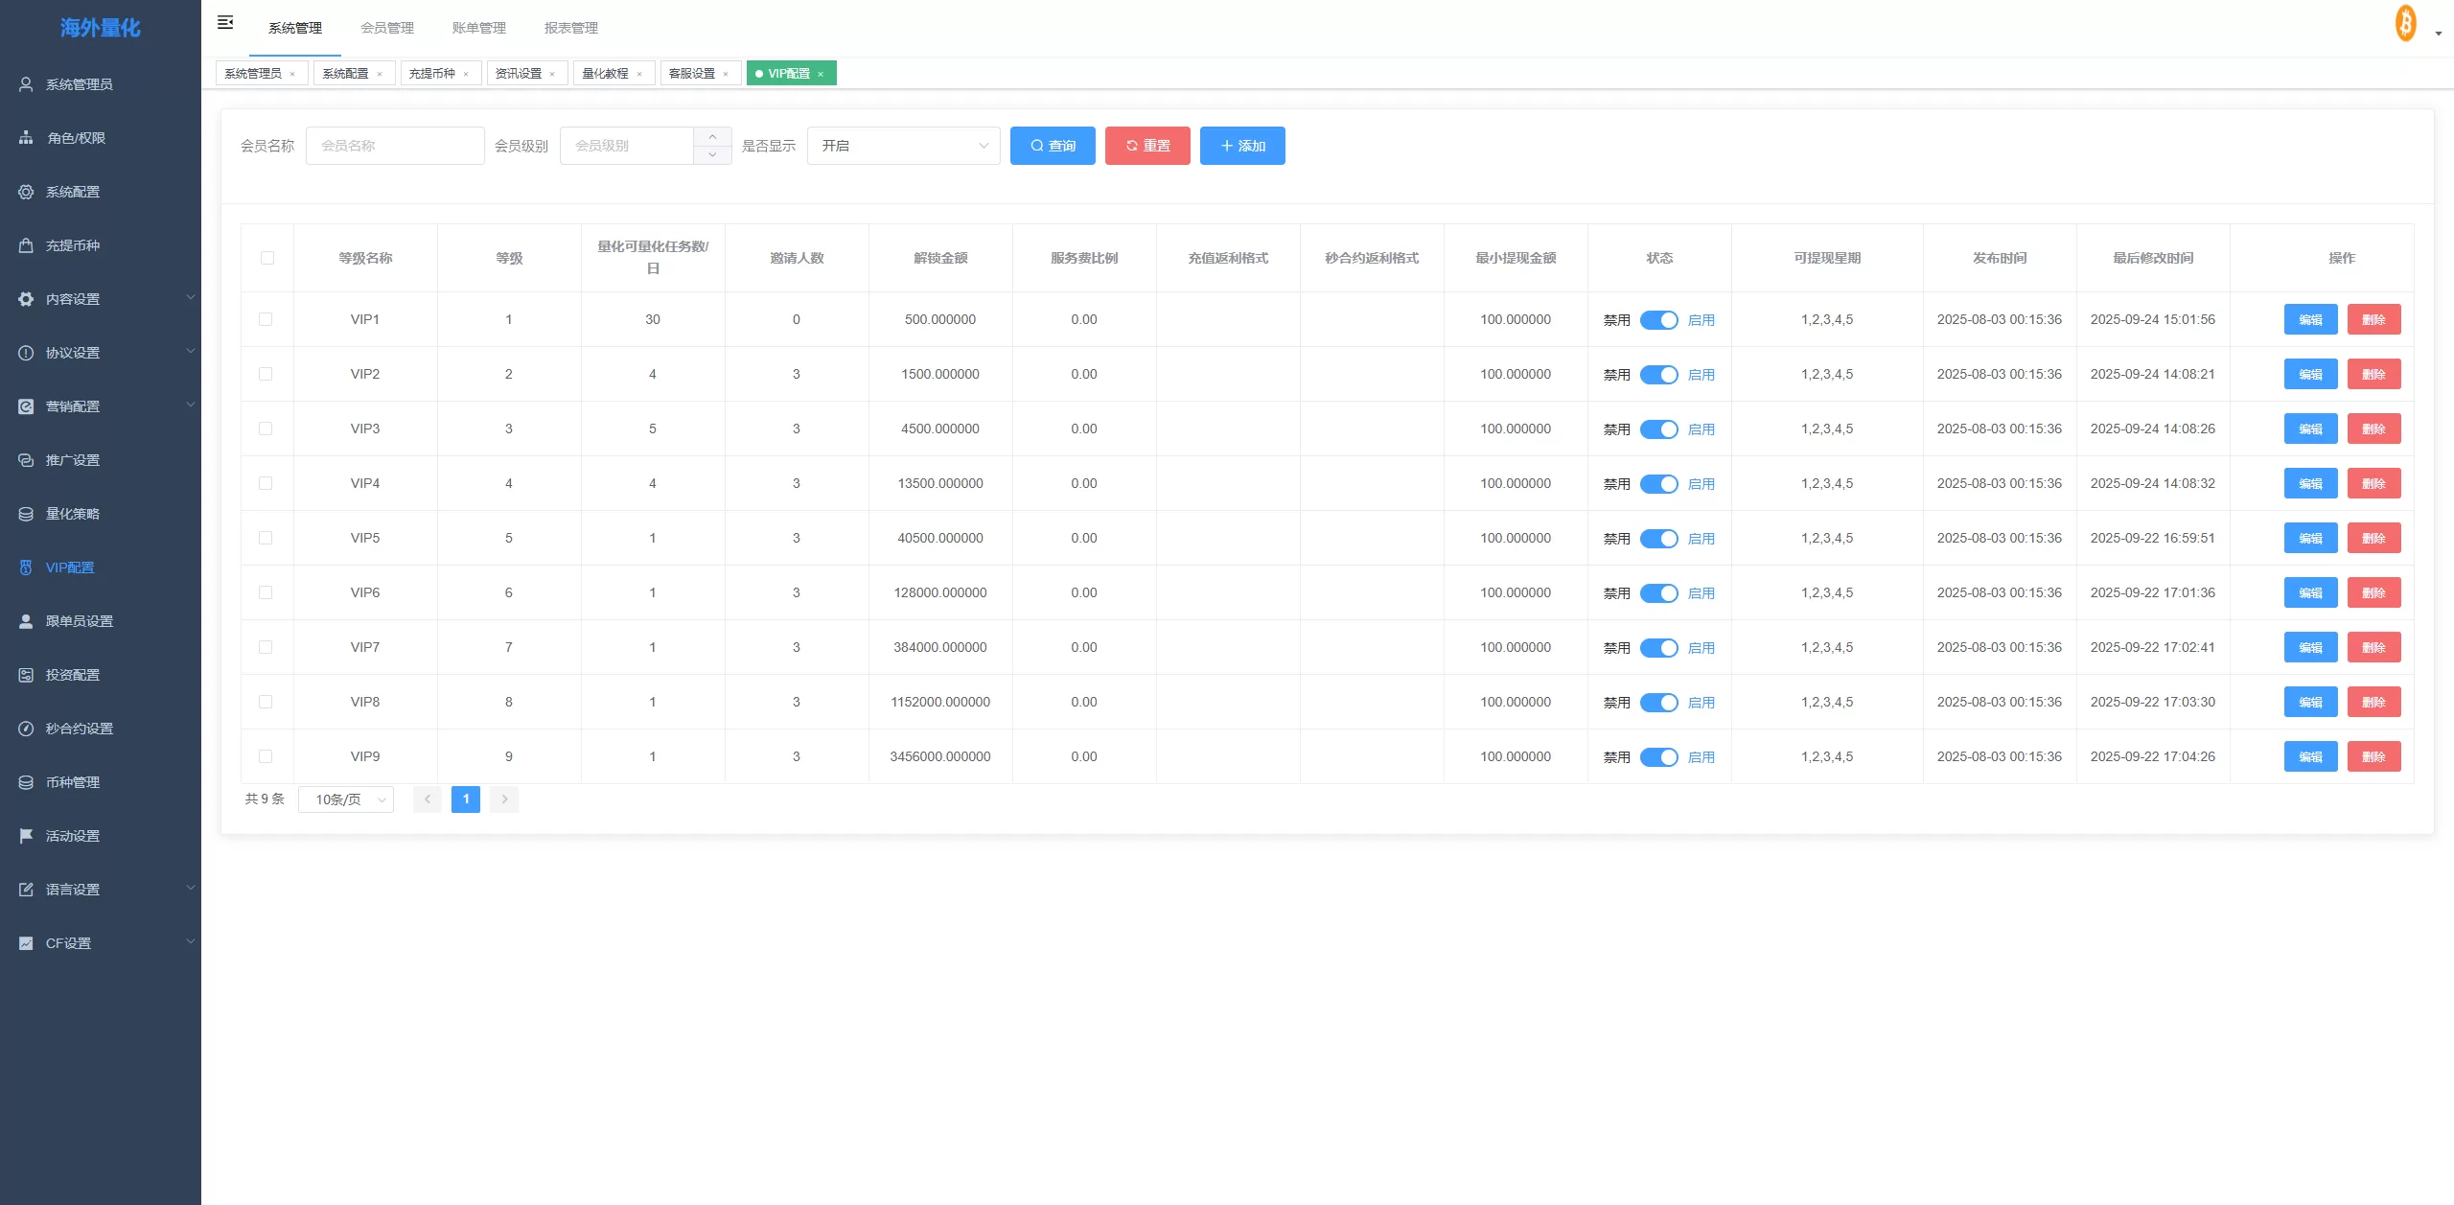2454x1205 pixels.
Task: Click the 编辑 button for VIP3
Action: (2310, 429)
